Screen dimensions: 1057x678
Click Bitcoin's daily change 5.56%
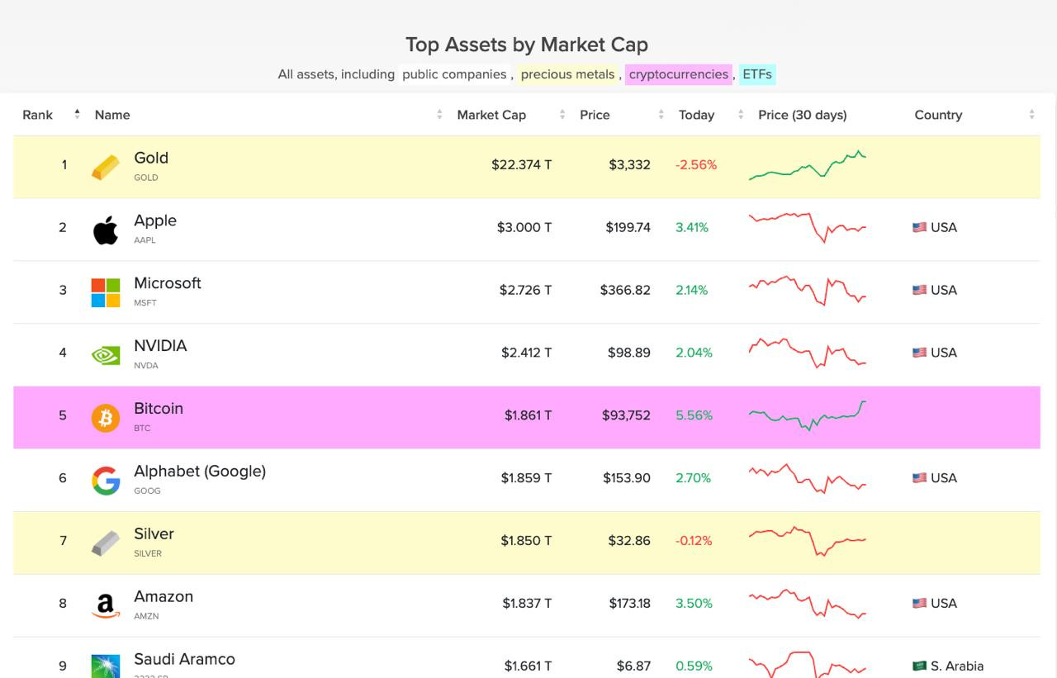pyautogui.click(x=694, y=415)
